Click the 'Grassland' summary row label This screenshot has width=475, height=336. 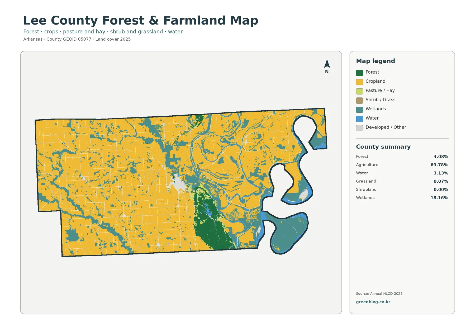click(x=366, y=181)
